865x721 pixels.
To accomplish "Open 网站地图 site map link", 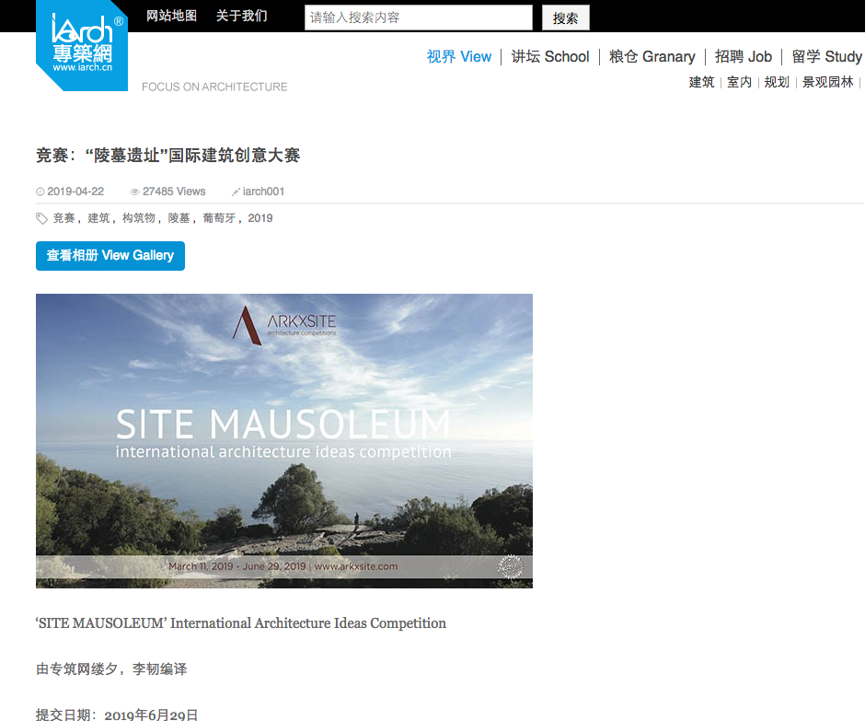I will click(171, 17).
